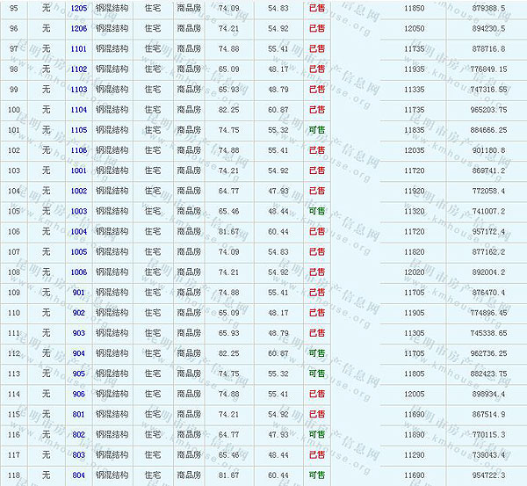Open room 1003 link
The height and width of the screenshot is (486, 527).
click(x=78, y=211)
